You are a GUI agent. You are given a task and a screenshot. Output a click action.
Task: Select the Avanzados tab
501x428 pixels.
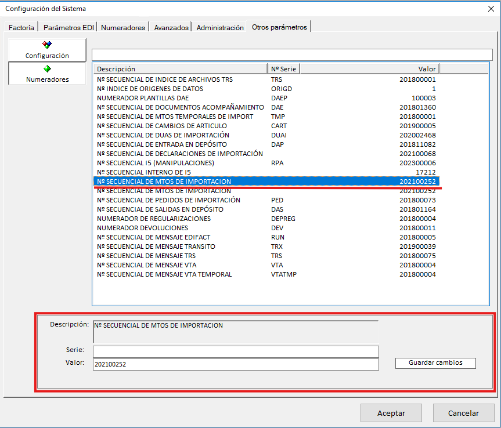pyautogui.click(x=171, y=27)
